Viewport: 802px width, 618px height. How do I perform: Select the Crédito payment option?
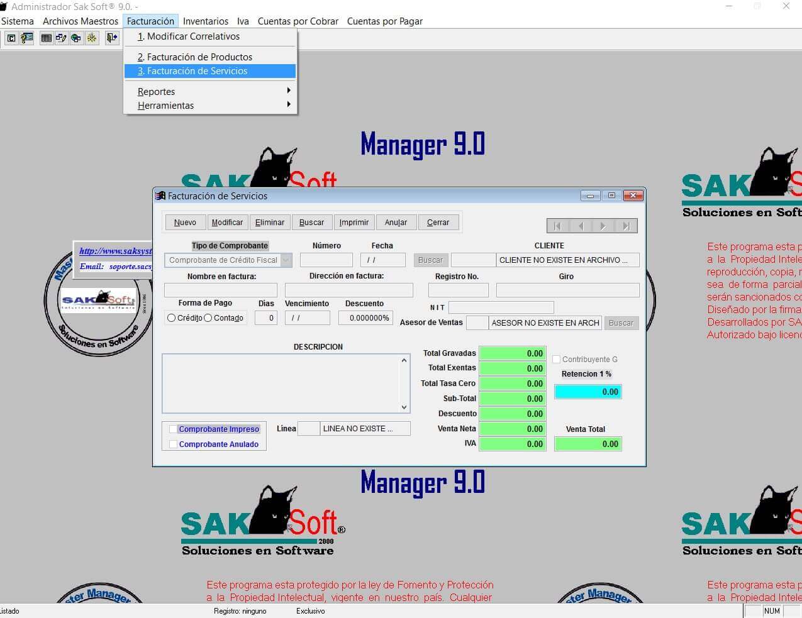171,318
